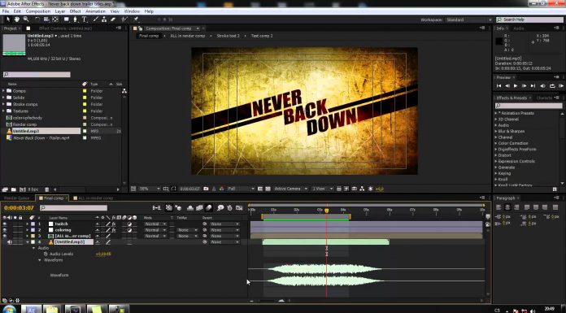Select the Rotation tool
This screenshot has width=566, height=313.
tap(37, 20)
